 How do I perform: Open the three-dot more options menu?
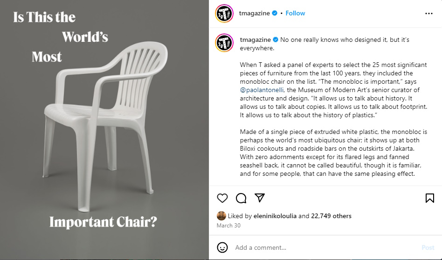pyautogui.click(x=429, y=13)
